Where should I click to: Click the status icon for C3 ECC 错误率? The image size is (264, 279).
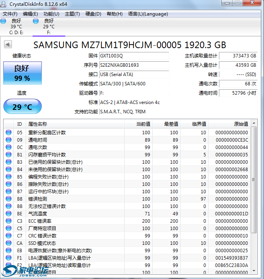coord(9,221)
